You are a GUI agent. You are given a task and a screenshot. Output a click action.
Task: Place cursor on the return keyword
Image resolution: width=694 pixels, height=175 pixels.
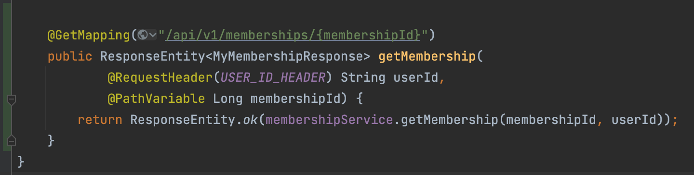coord(100,120)
